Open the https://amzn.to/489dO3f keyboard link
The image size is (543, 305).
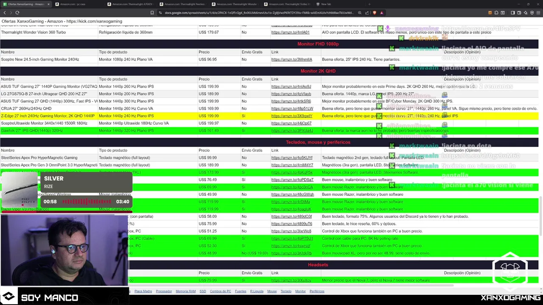click(x=291, y=216)
